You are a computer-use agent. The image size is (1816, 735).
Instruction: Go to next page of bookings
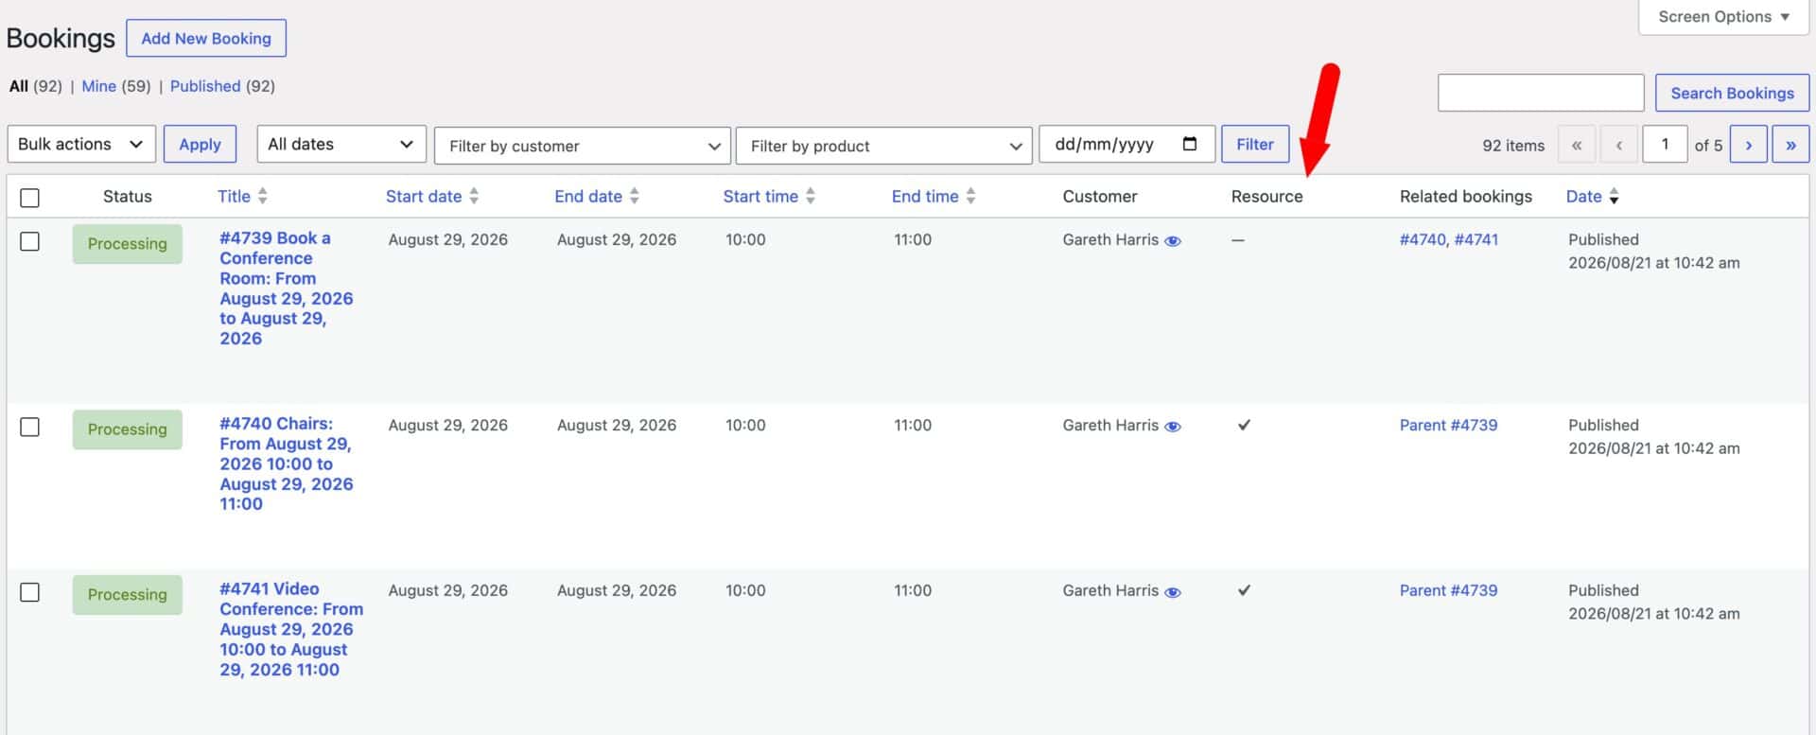point(1748,145)
